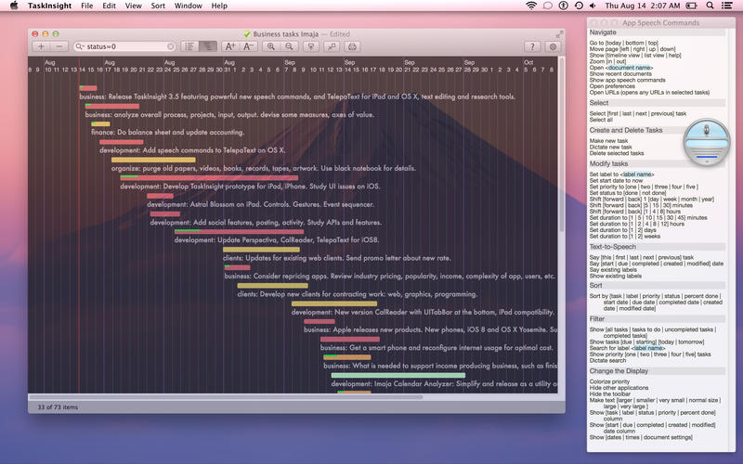Click the task 'Updates for existing web clients'

(337, 258)
